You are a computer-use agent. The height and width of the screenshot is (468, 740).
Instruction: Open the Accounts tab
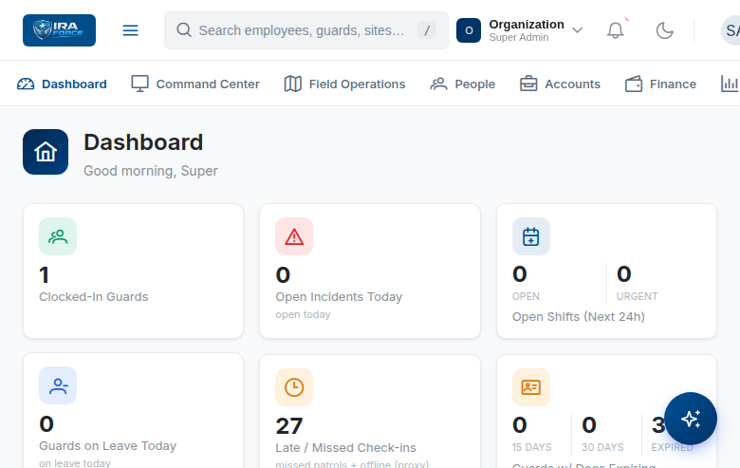[560, 84]
